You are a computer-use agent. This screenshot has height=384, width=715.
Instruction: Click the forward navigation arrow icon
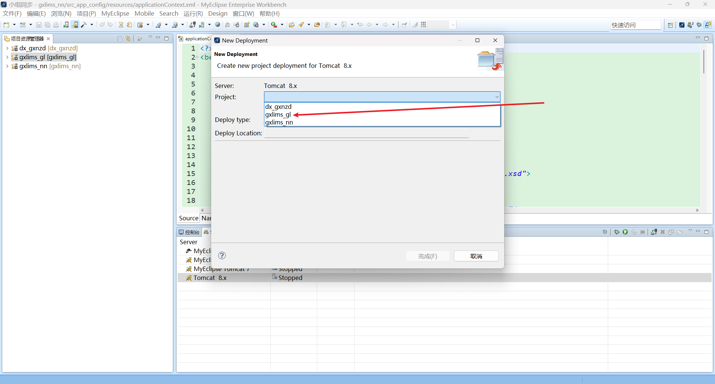(385, 25)
